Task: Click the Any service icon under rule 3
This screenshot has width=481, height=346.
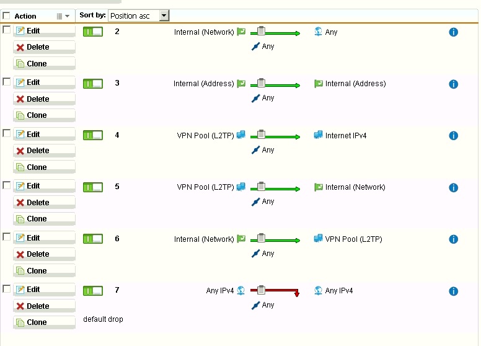Action: tap(255, 98)
